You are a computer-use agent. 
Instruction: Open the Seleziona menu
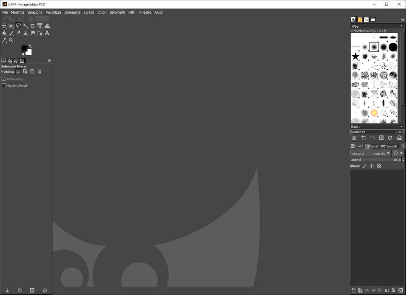click(35, 12)
